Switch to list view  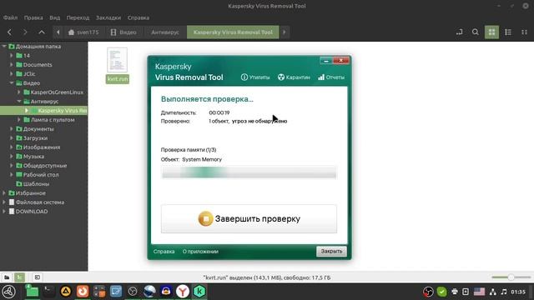click(x=508, y=32)
